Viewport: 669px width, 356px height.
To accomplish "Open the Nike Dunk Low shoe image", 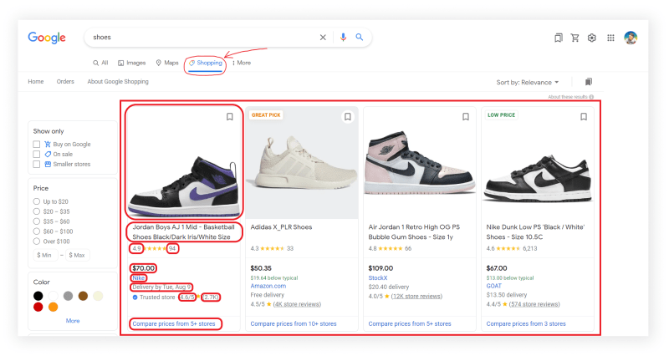I will click(x=538, y=163).
